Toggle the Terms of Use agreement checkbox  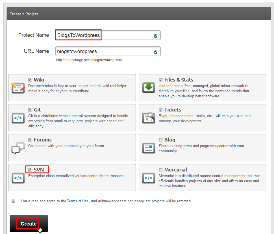point(14,201)
